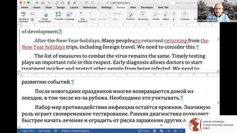
Task: Open the View tab
Action: pos(133,7)
